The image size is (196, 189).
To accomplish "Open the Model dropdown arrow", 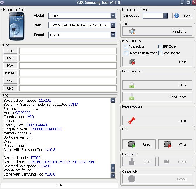I will tap(113, 16).
